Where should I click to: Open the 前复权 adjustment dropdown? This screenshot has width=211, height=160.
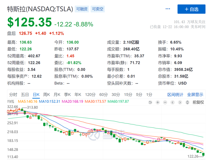click(198, 102)
